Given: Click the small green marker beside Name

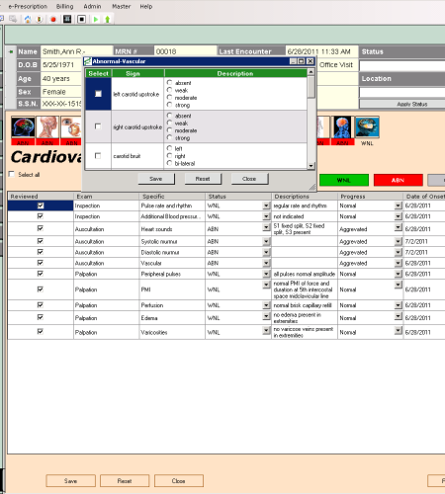Looking at the screenshot, I should (11, 51).
